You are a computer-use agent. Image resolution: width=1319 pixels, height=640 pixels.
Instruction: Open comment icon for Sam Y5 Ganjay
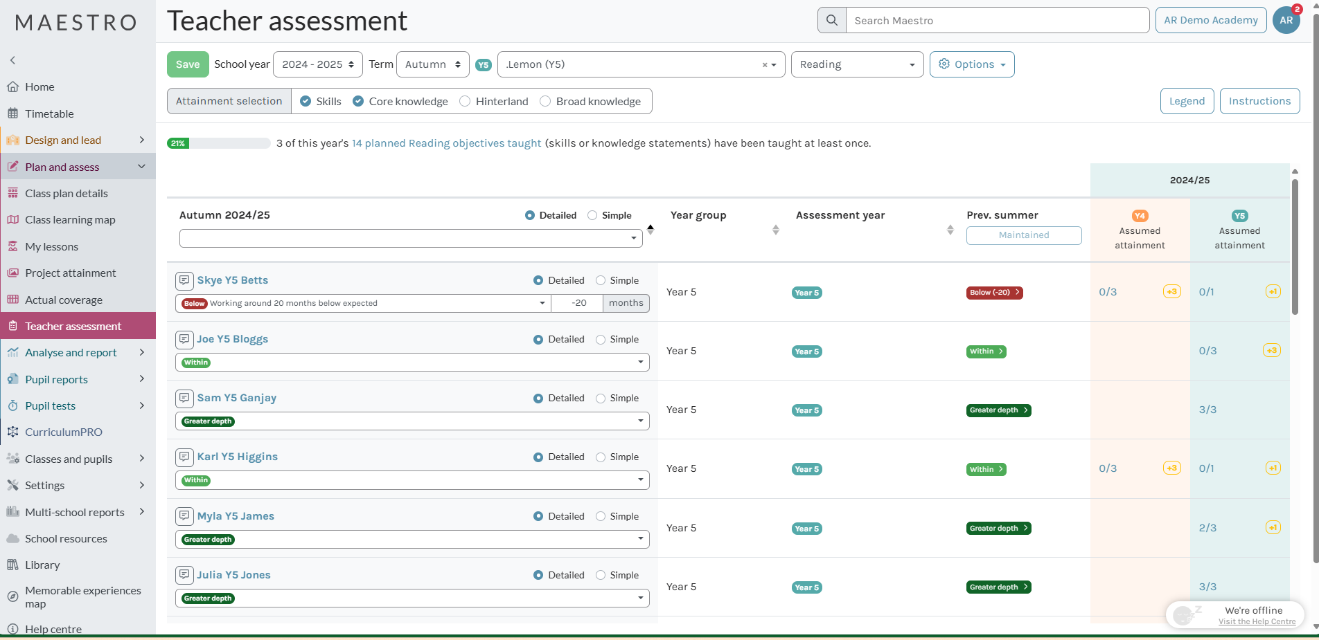(184, 398)
